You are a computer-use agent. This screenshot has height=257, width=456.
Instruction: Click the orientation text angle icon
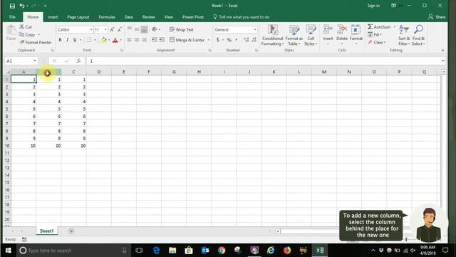click(x=155, y=29)
